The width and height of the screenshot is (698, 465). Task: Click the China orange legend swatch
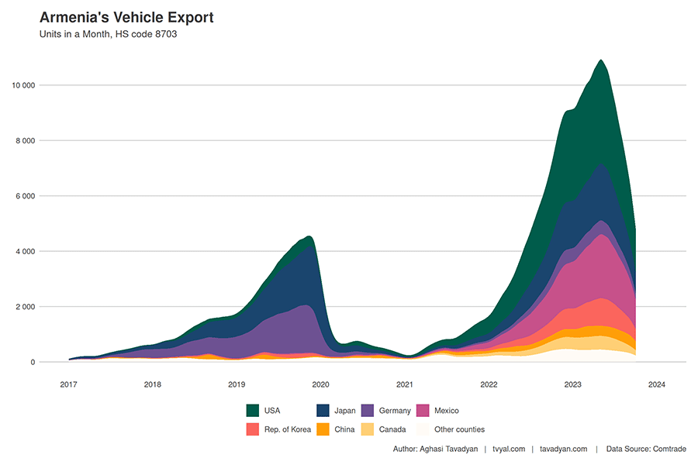[x=323, y=429]
